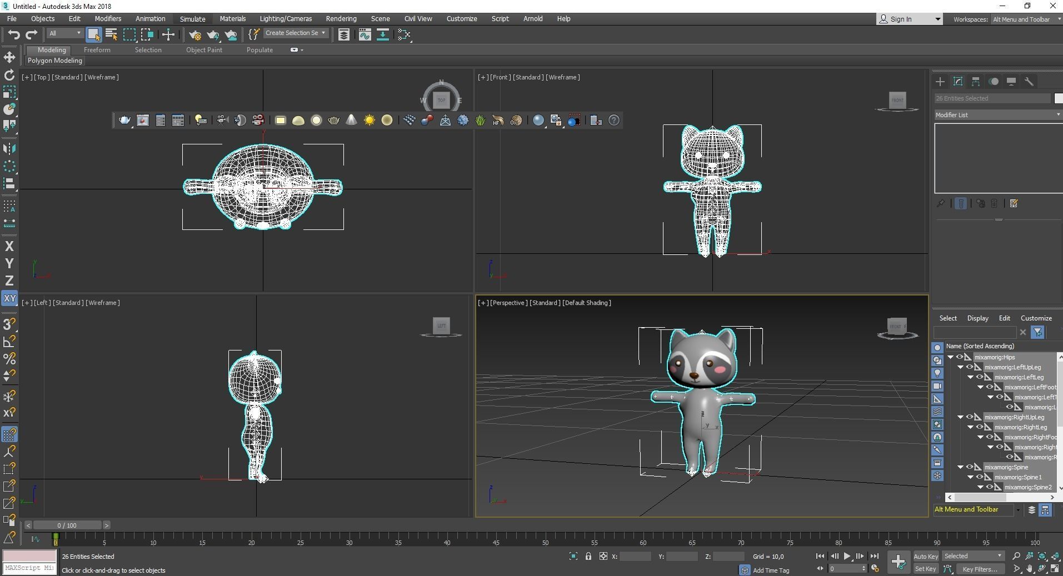Restrict transform to the Y axis
This screenshot has height=576, width=1063.
pos(9,263)
